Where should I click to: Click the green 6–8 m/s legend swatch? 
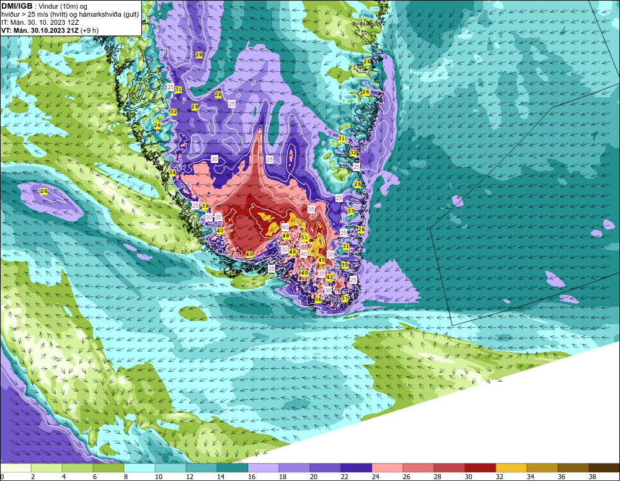pyautogui.click(x=108, y=468)
